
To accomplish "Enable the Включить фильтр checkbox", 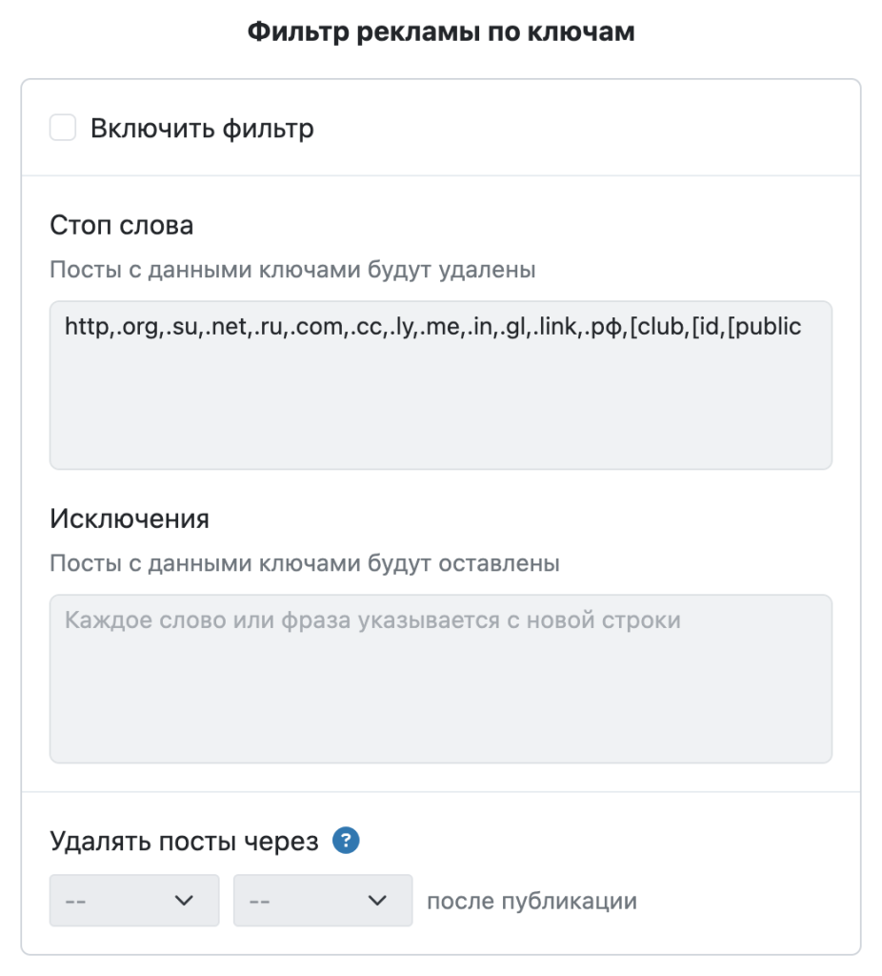I will [63, 128].
